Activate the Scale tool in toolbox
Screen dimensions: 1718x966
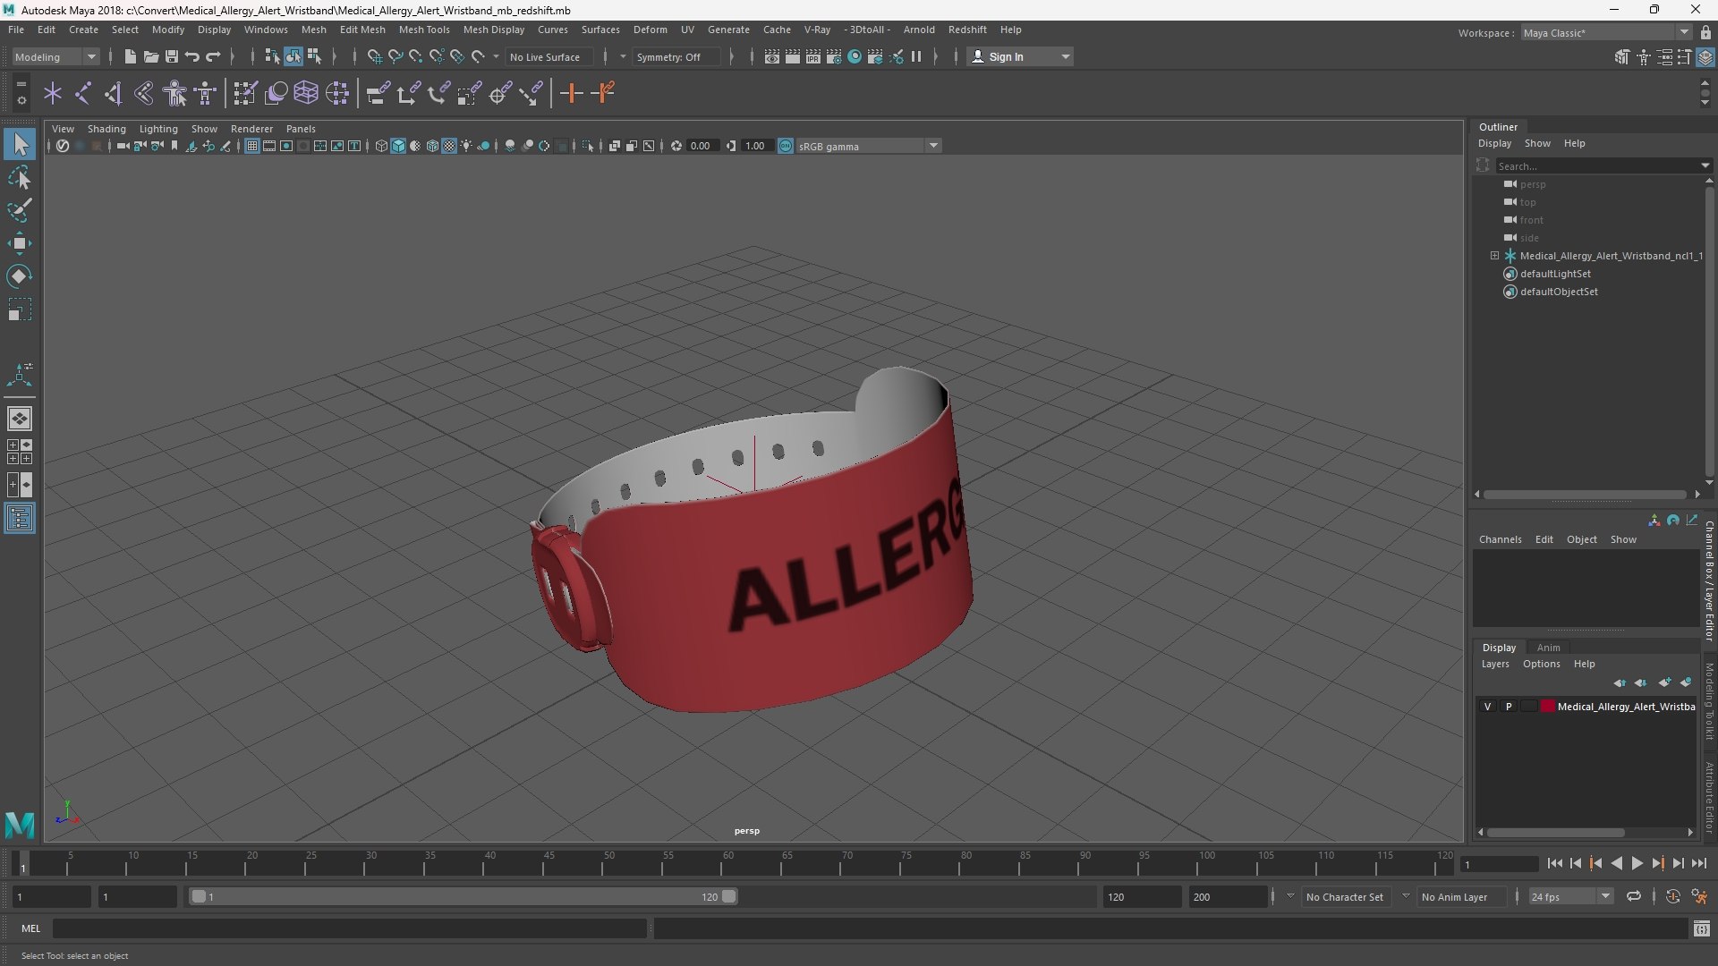[20, 309]
